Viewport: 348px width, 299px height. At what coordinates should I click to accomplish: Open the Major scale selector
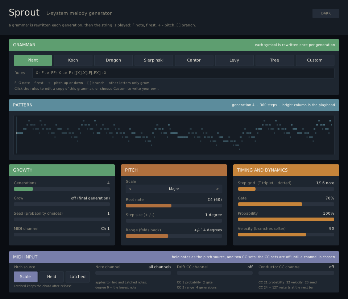point(174,189)
